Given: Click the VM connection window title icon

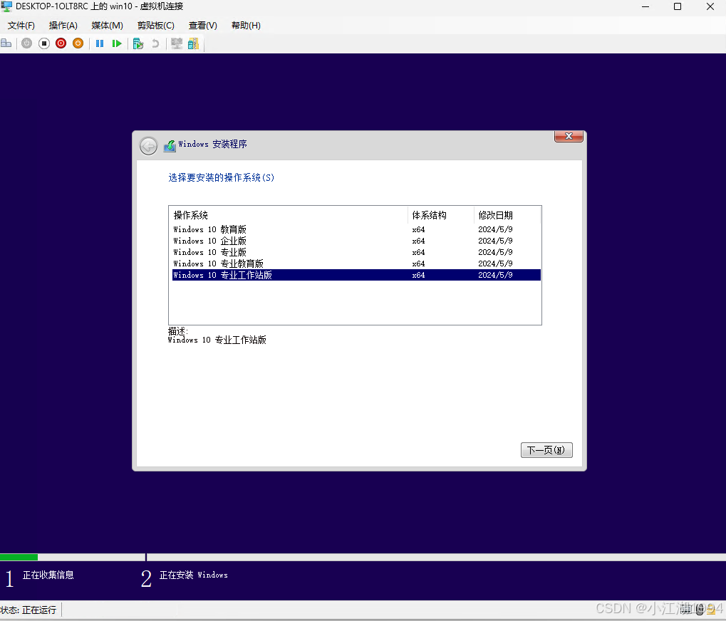Looking at the screenshot, I should pos(6,6).
